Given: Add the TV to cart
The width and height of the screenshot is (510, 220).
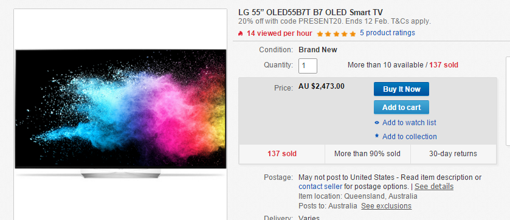Looking at the screenshot, I should click(401, 107).
